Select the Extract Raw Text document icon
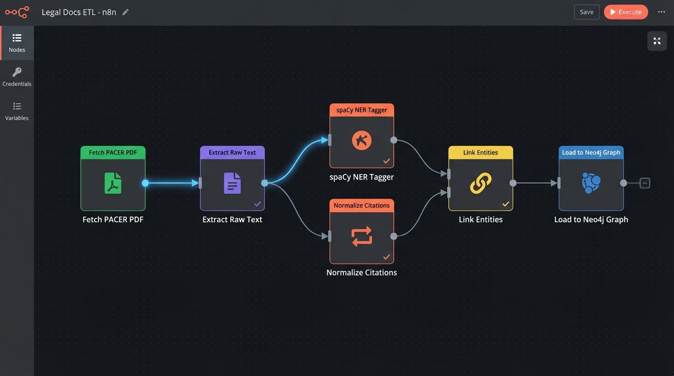The image size is (674, 376). (x=232, y=184)
